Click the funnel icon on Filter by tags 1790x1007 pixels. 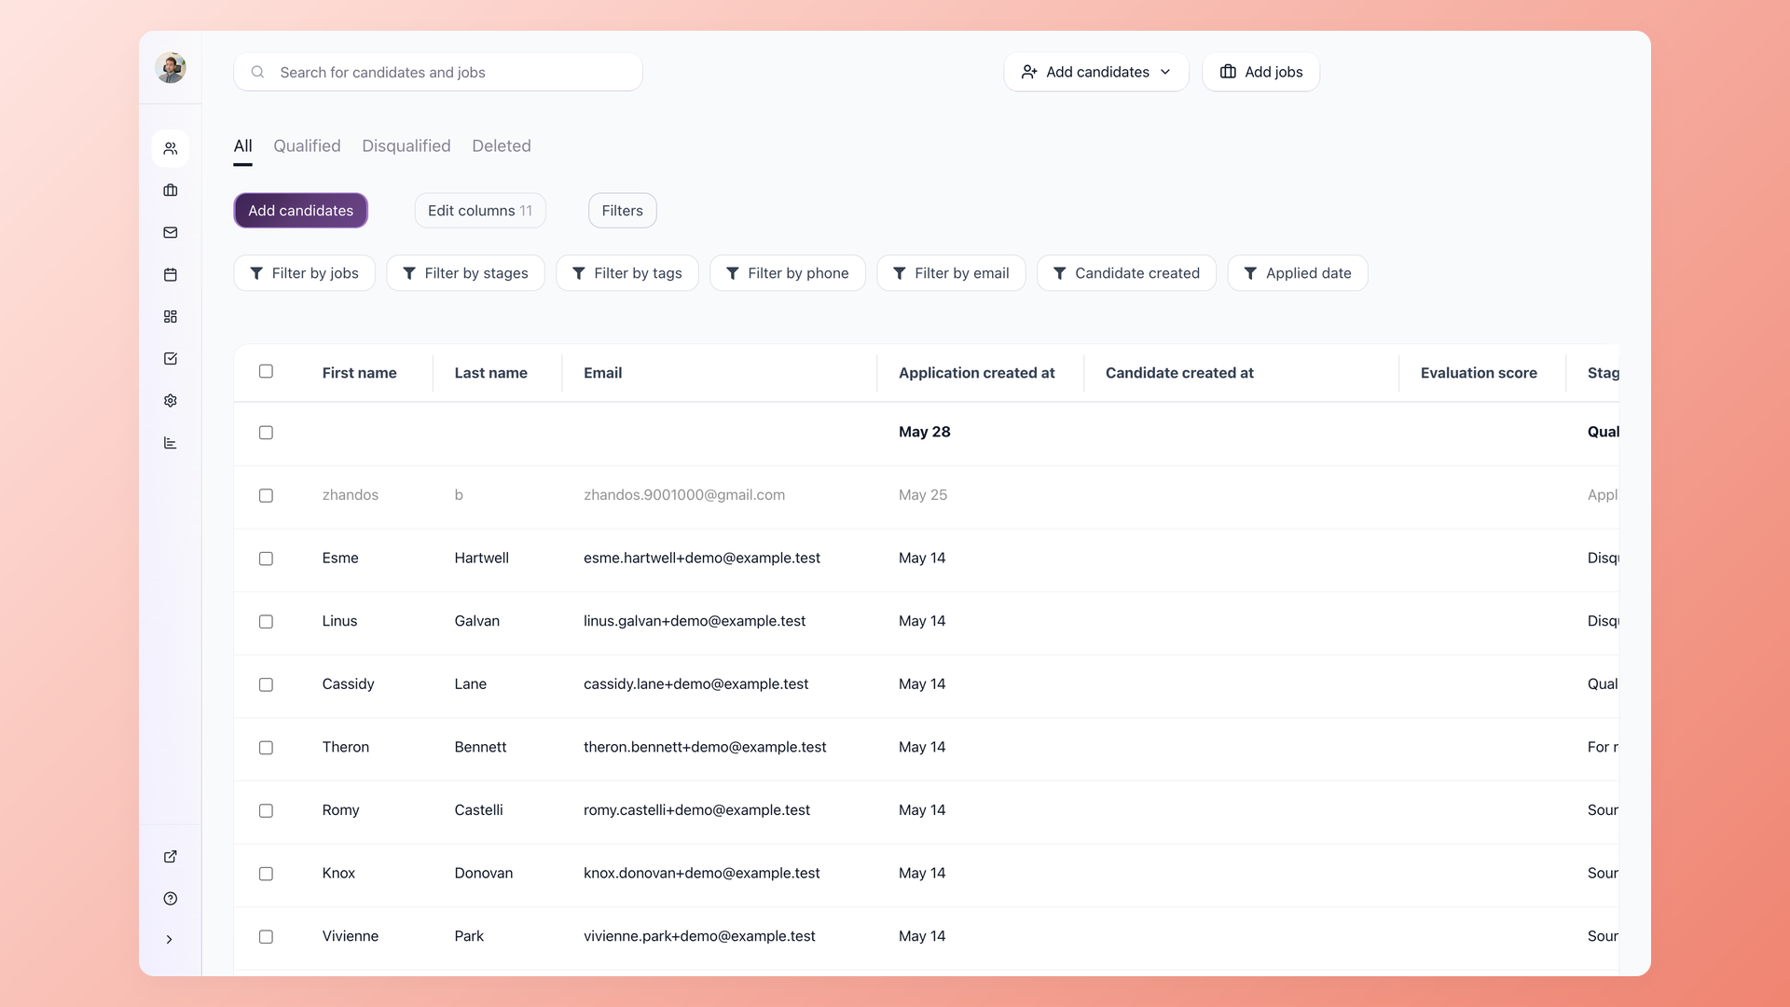point(579,273)
